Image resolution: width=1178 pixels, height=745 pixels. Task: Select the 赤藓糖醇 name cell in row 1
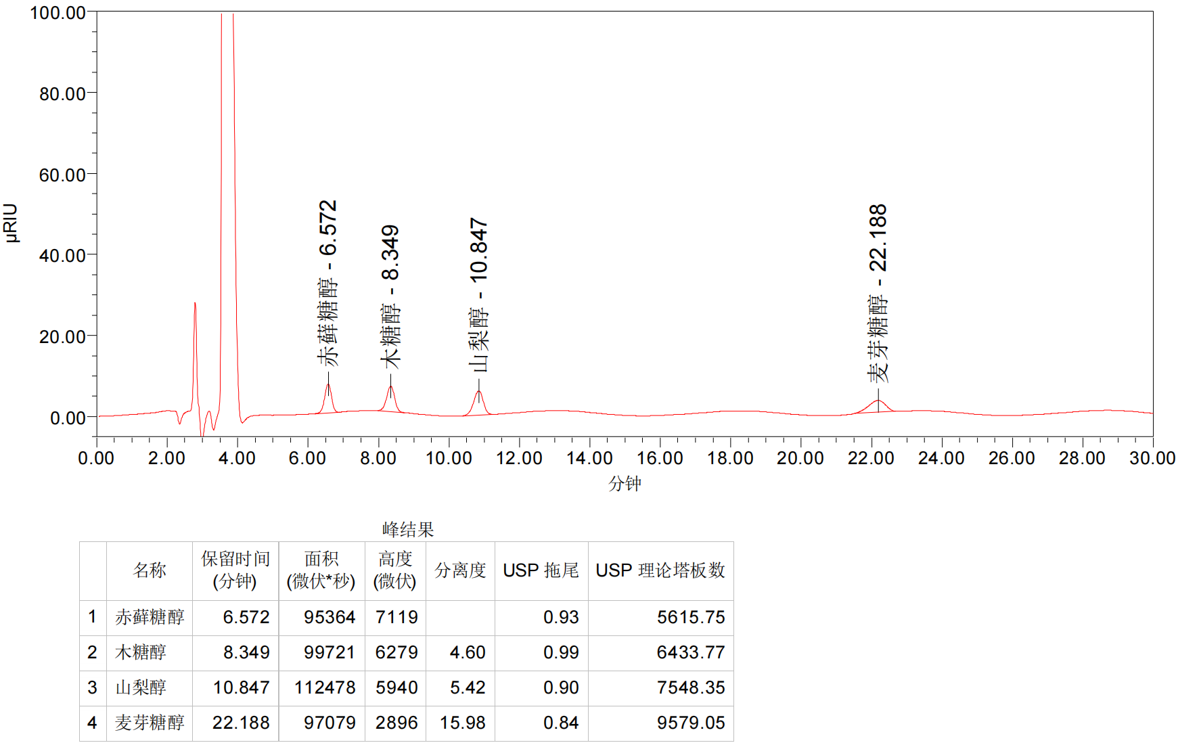[x=149, y=617]
